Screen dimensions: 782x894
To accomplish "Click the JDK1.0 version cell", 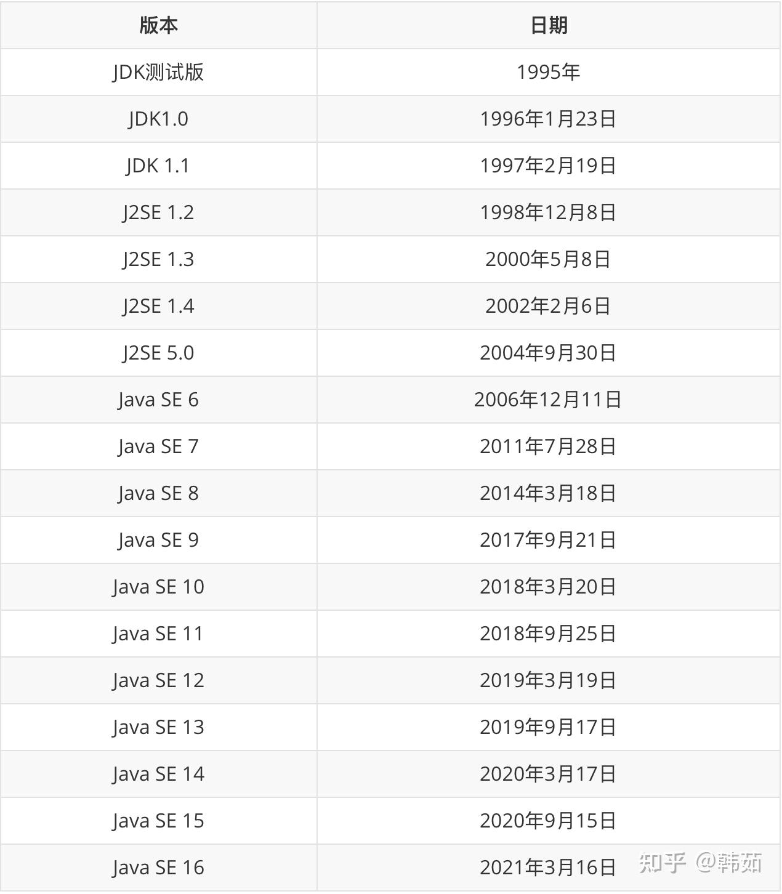I will 158,119.
